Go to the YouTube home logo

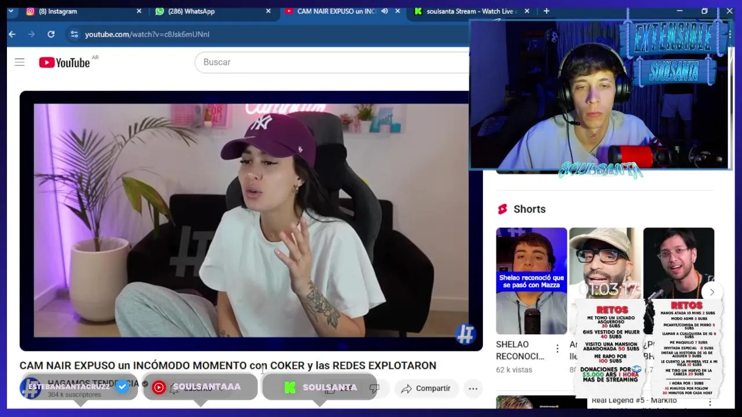tap(64, 62)
